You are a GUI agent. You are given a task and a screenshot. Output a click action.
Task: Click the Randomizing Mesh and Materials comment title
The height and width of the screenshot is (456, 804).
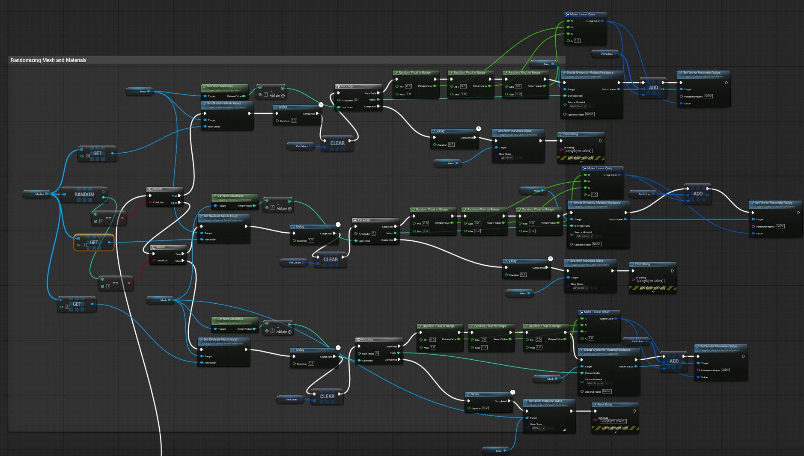pyautogui.click(x=48, y=60)
